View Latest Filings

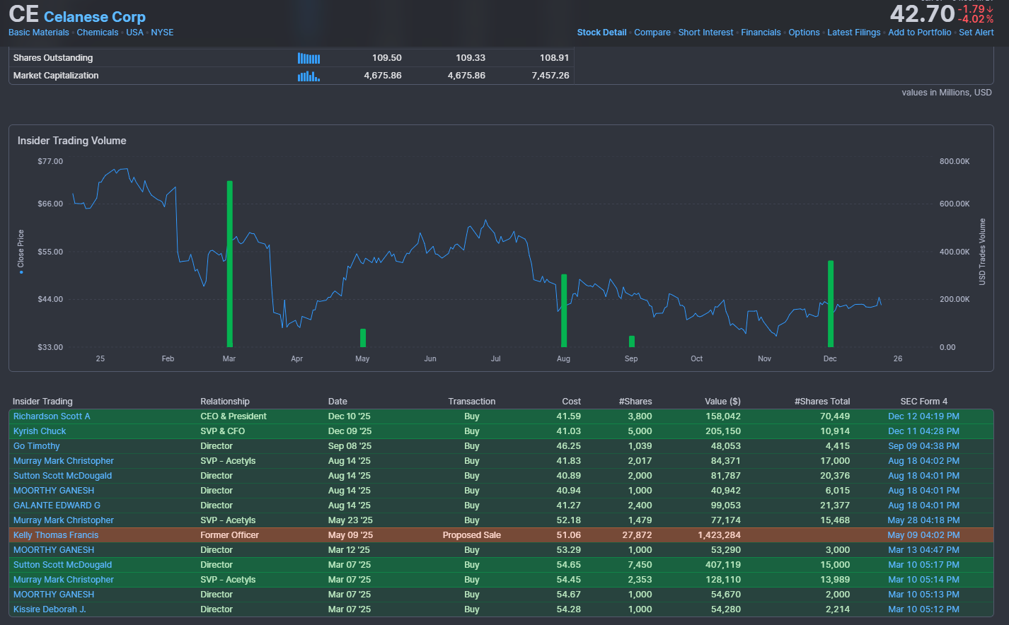pos(853,33)
